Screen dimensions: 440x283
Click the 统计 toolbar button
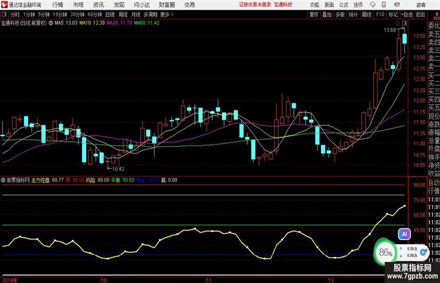(x=353, y=15)
